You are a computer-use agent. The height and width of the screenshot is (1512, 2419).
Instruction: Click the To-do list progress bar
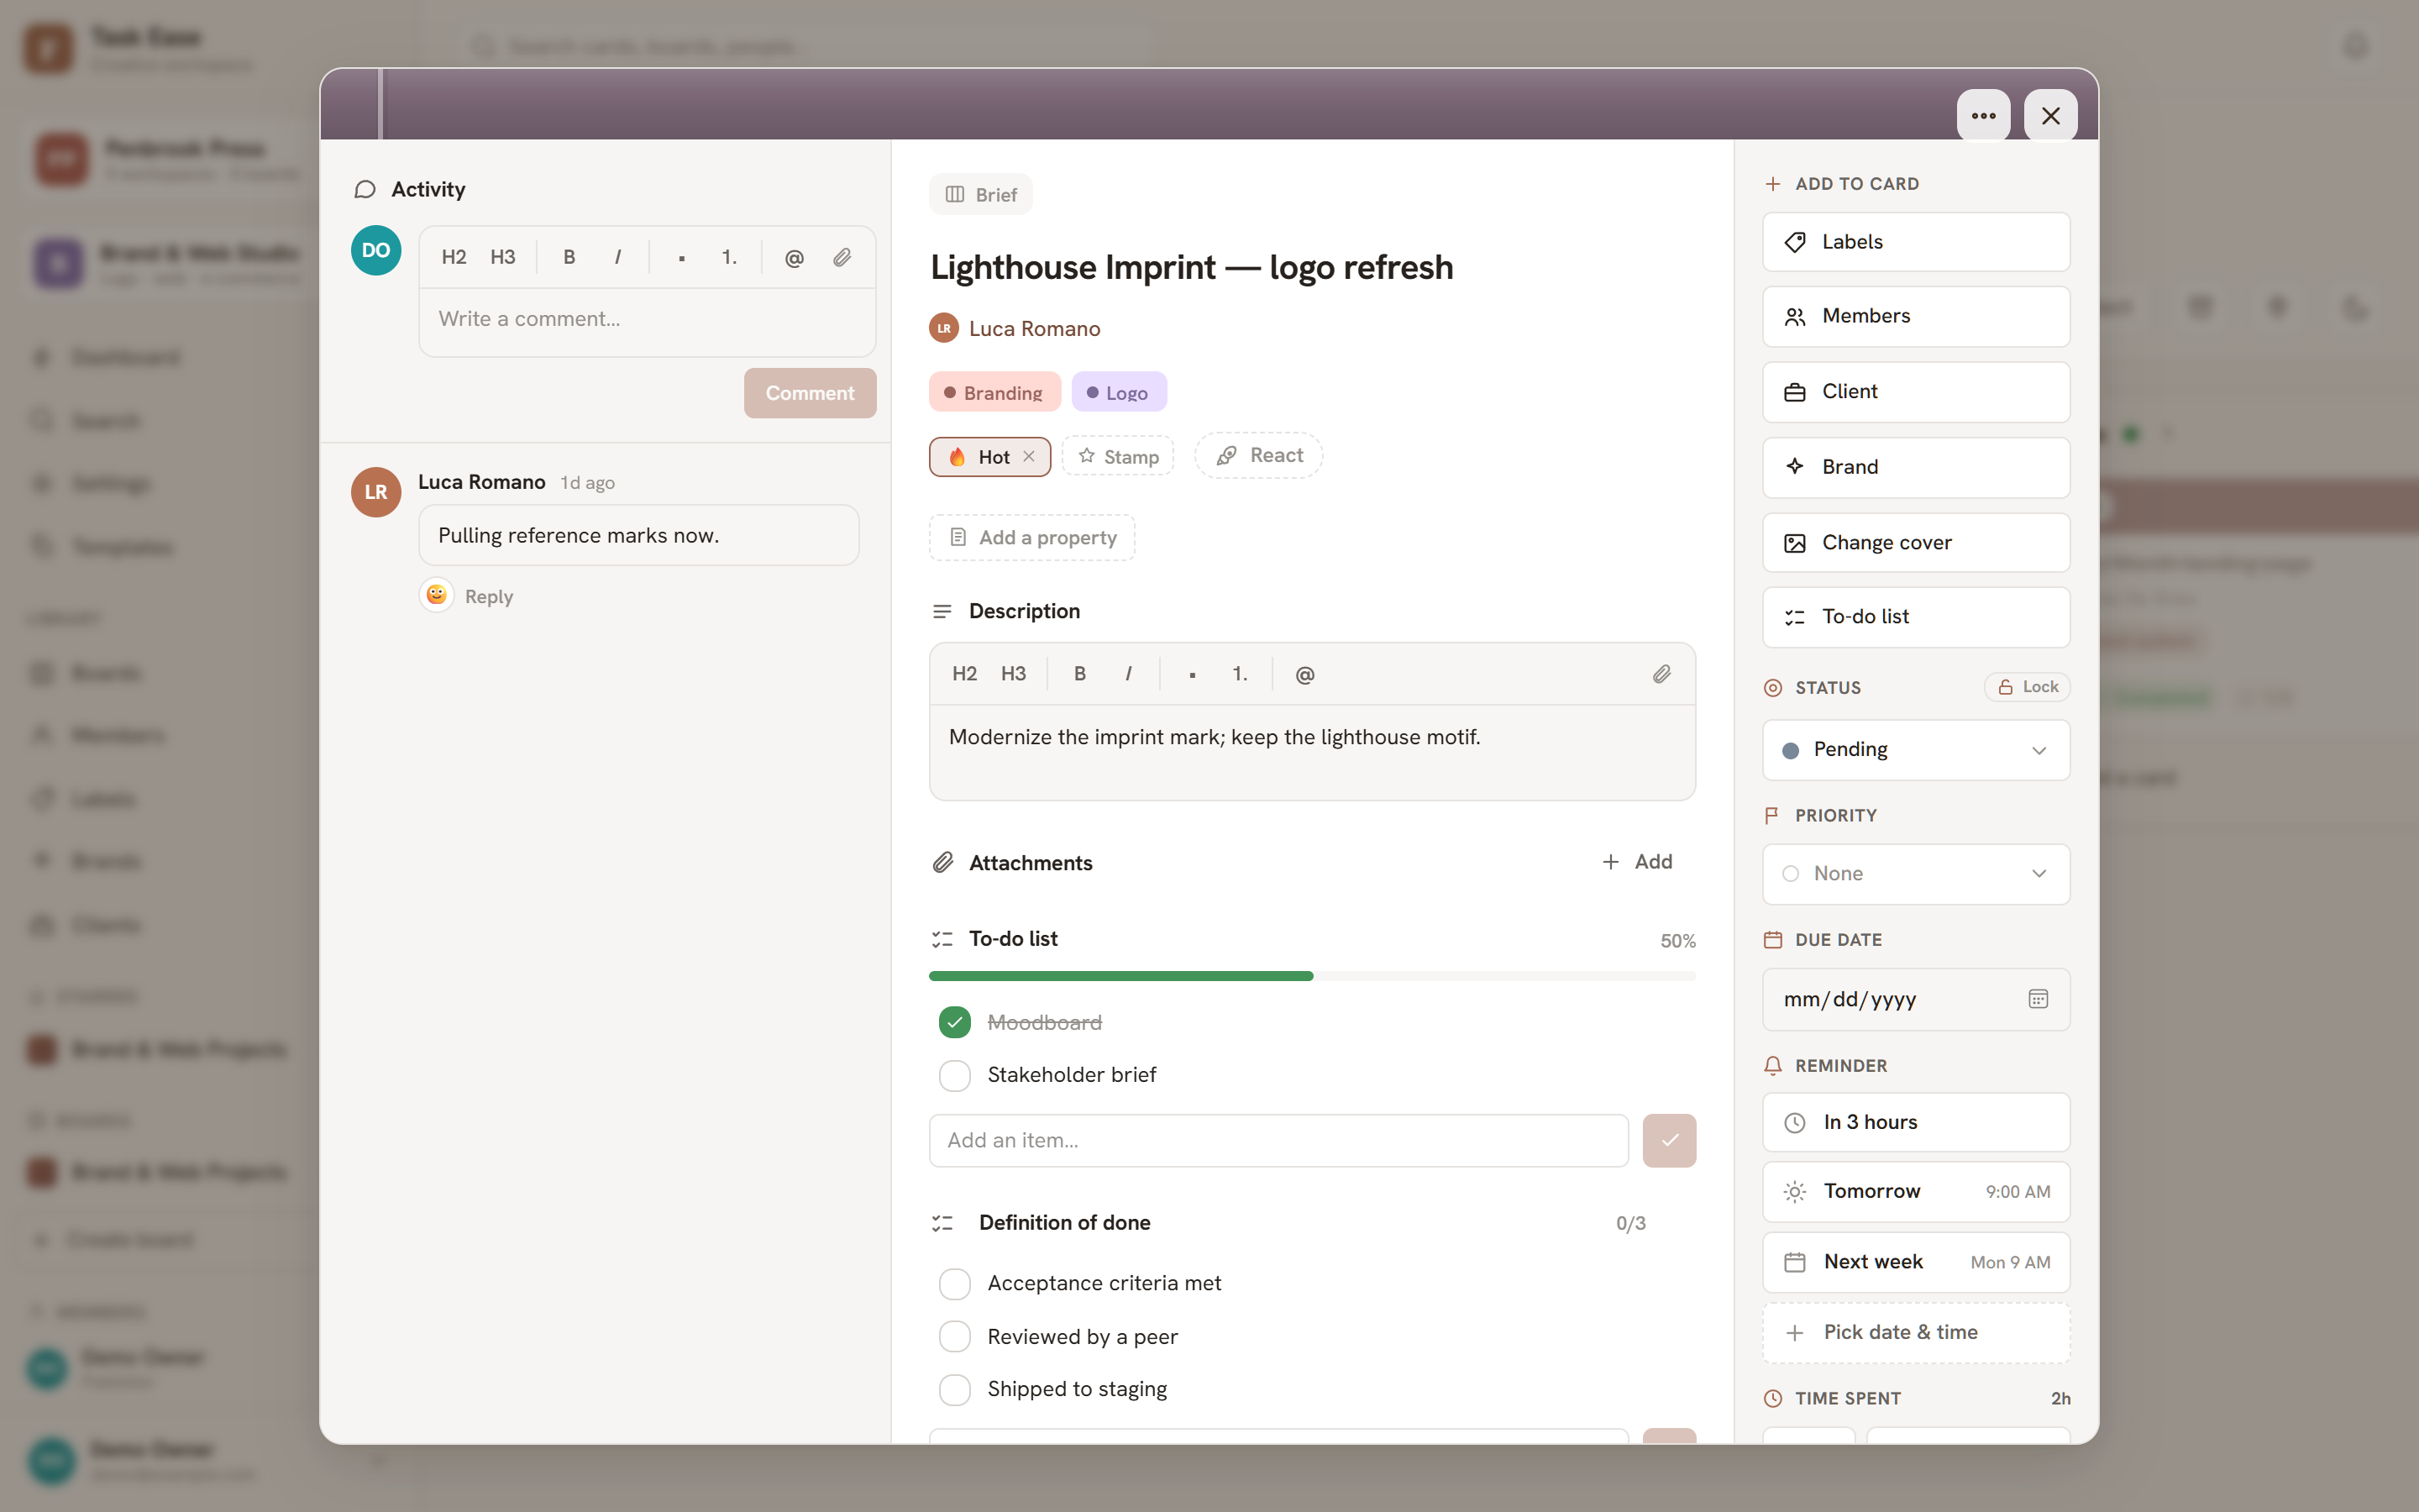point(1311,975)
